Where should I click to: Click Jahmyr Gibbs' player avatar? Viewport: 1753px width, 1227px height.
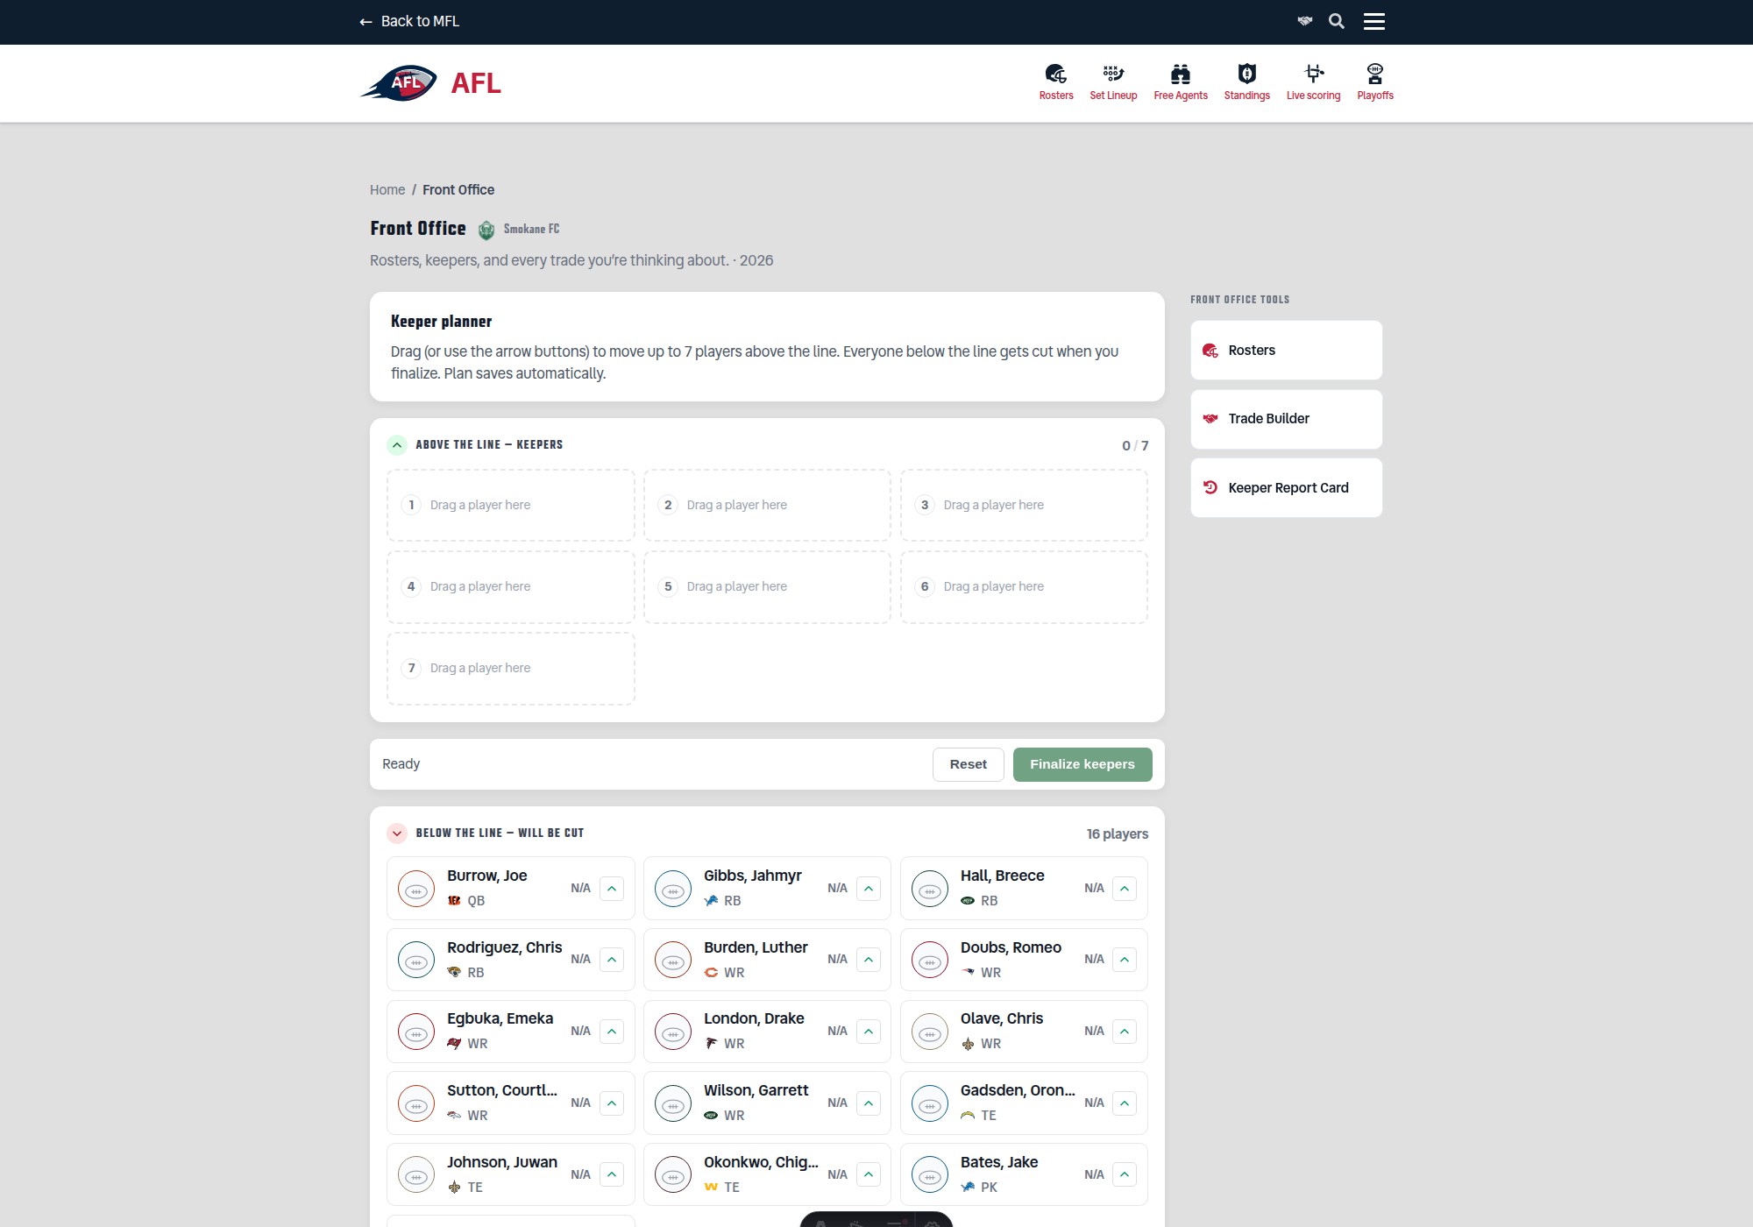pyautogui.click(x=673, y=889)
